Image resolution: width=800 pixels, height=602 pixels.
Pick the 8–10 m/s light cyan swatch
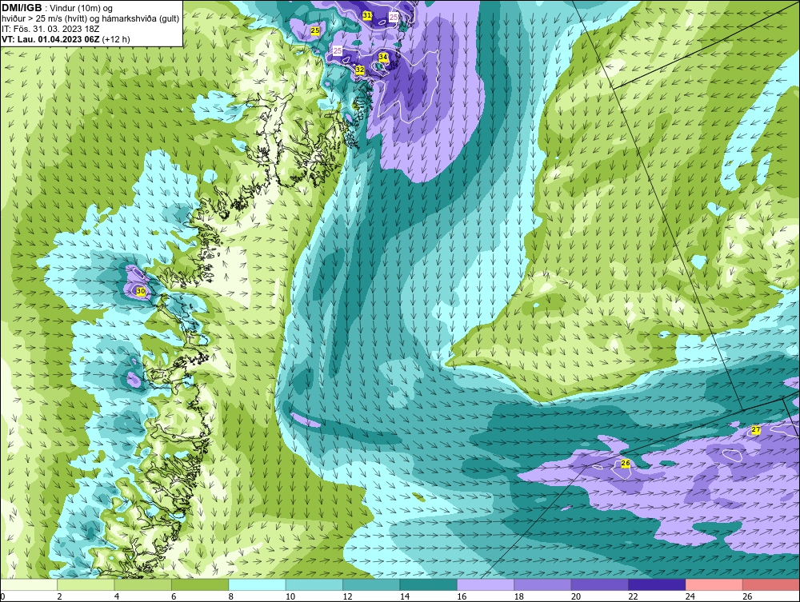[x=257, y=584]
